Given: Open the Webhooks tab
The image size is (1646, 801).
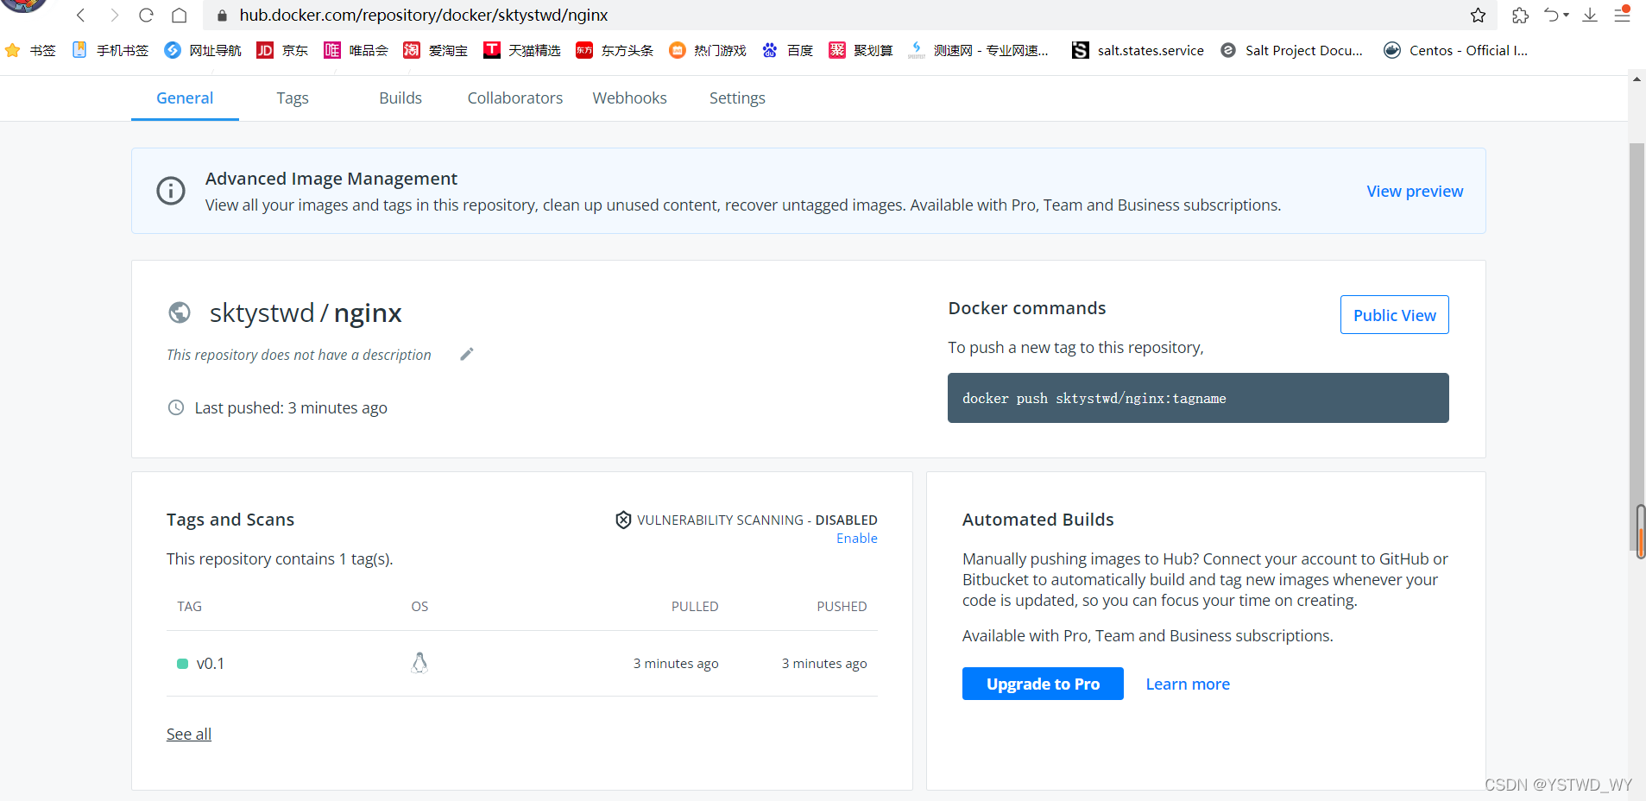Looking at the screenshot, I should coord(630,98).
